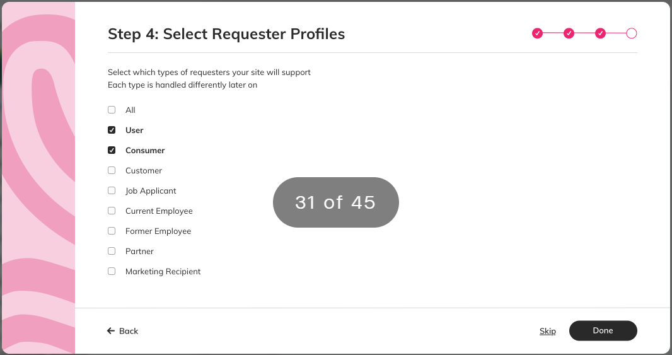Toggle the Former Employee checkbox
The image size is (672, 355).
(112, 231)
